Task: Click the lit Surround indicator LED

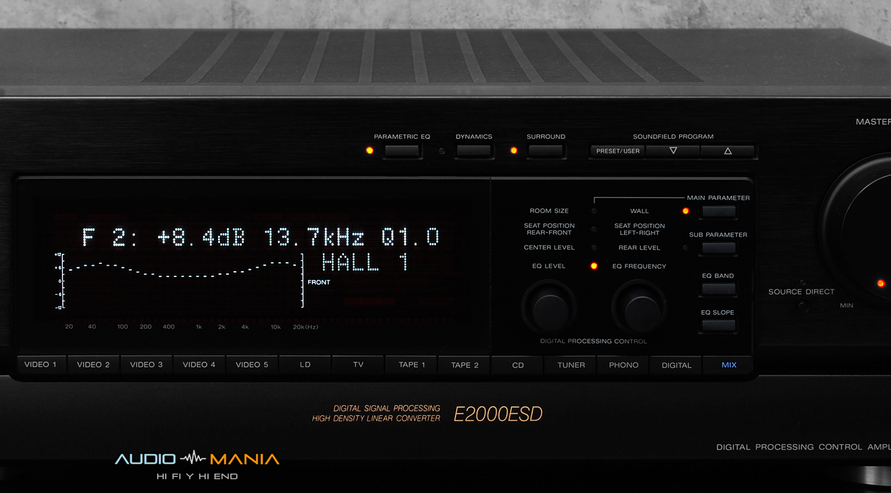Action: click(514, 151)
